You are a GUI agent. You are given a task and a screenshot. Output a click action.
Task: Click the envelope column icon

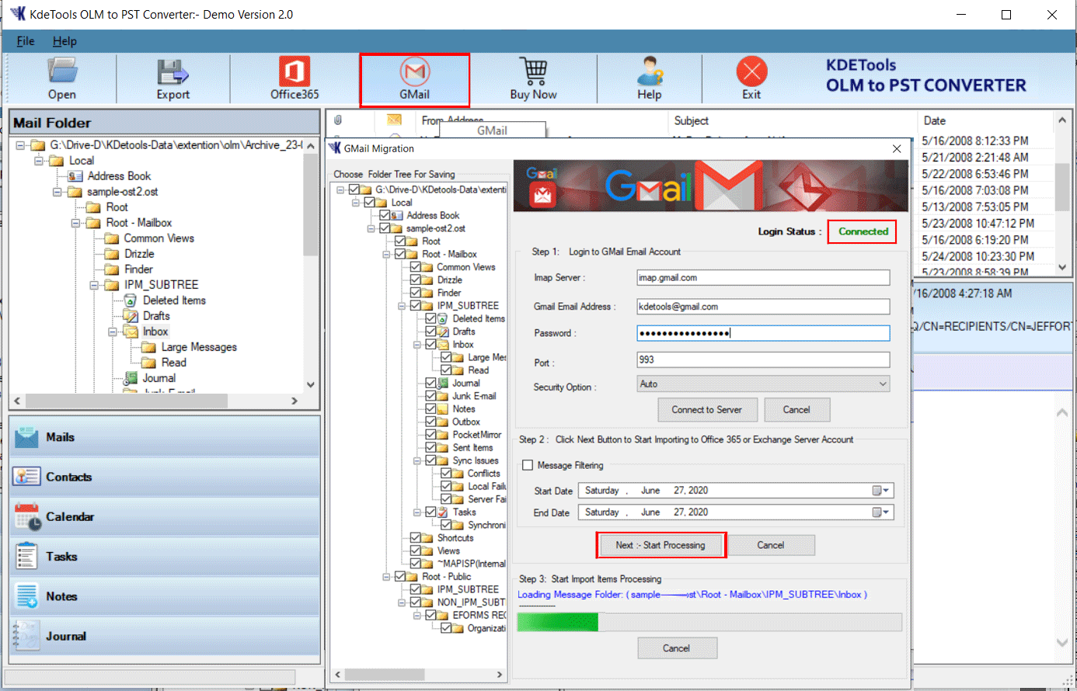click(x=394, y=120)
